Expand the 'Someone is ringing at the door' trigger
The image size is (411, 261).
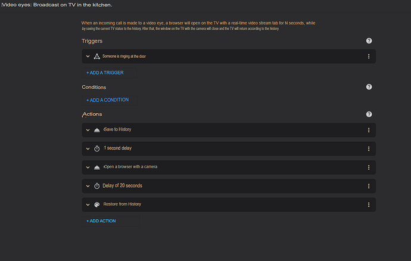88,56
